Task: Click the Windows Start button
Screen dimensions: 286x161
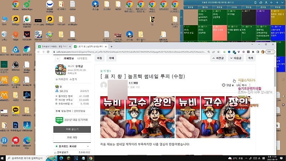Action: (2, 158)
